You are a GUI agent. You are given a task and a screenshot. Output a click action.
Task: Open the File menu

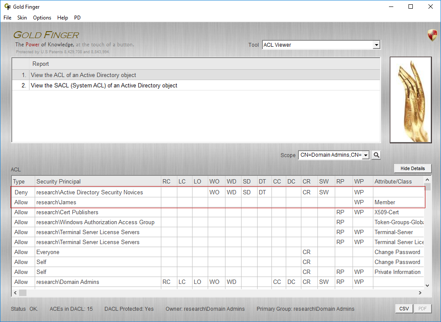coord(7,18)
